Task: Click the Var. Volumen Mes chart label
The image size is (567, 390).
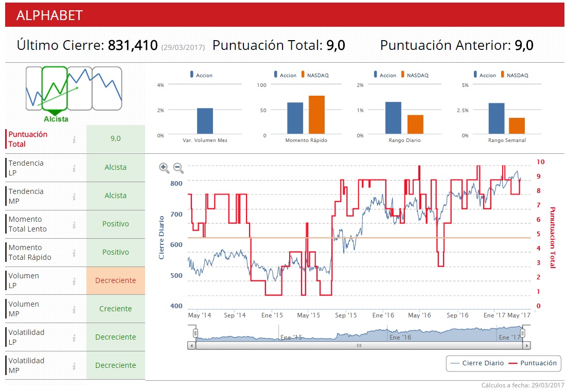Action: [205, 140]
